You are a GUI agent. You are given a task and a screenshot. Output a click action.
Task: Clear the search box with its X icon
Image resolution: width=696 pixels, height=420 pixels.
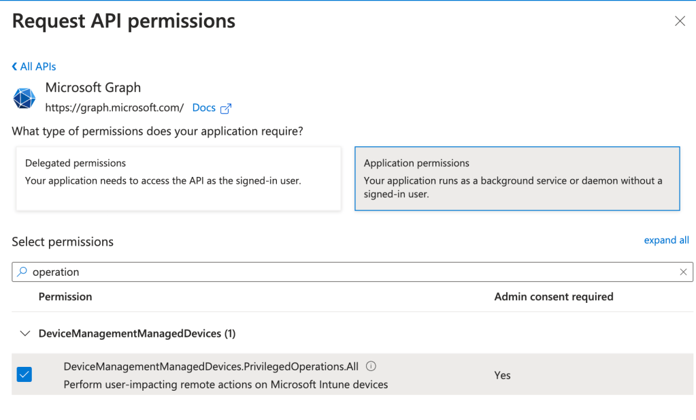coord(683,272)
